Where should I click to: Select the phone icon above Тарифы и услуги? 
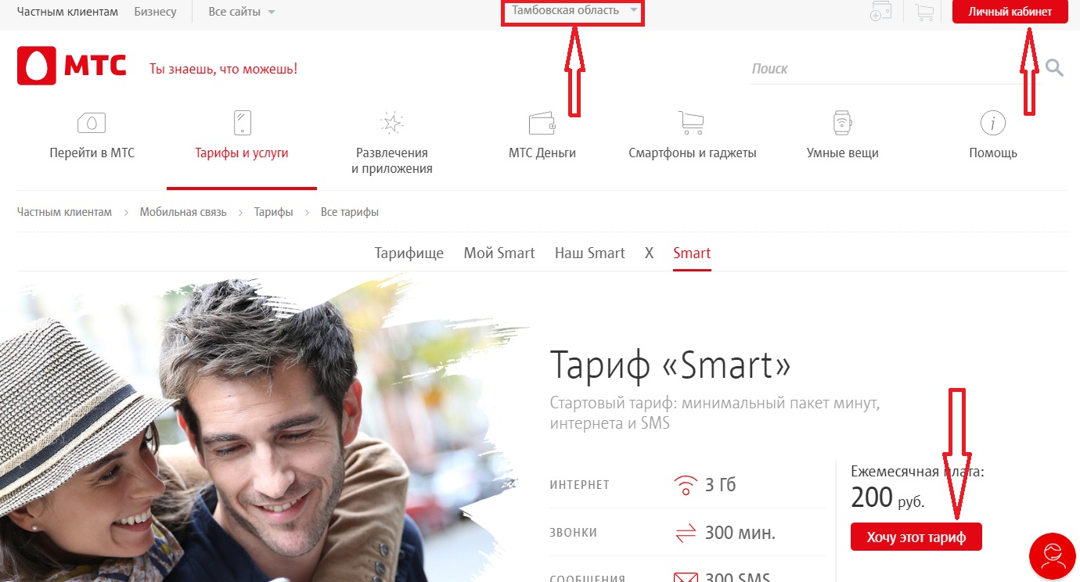pos(242,123)
